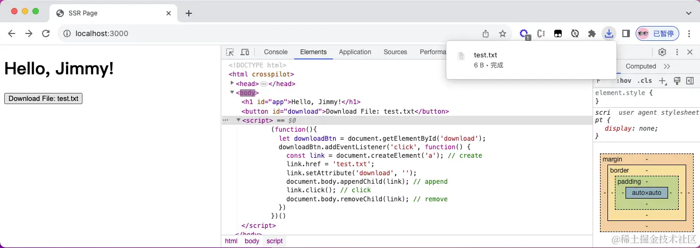Open DevTools customize three-dot menu
The width and height of the screenshot is (700, 248).
coord(677,52)
